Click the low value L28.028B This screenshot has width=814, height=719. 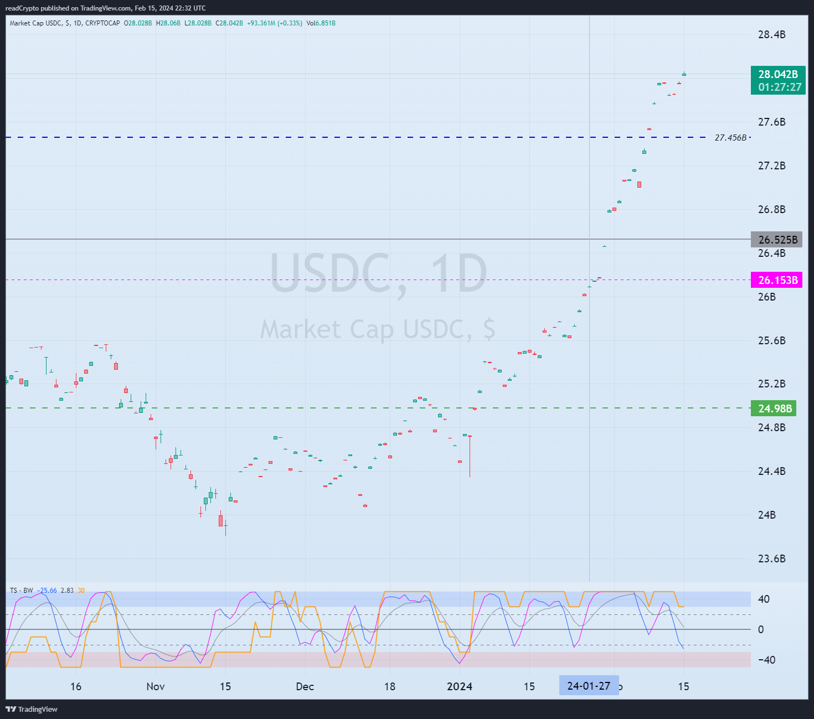pyautogui.click(x=198, y=23)
